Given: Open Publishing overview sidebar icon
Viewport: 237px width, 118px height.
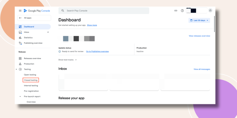Looking at the screenshot, I should 20,43.
